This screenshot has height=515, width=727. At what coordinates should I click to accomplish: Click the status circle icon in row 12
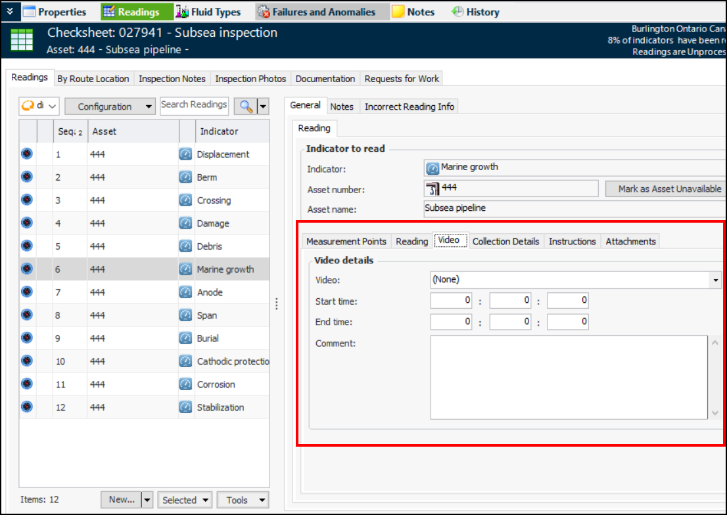(x=27, y=407)
